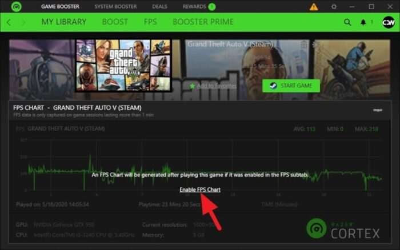Open the Deals section
The image size is (400, 250).
pos(159,7)
